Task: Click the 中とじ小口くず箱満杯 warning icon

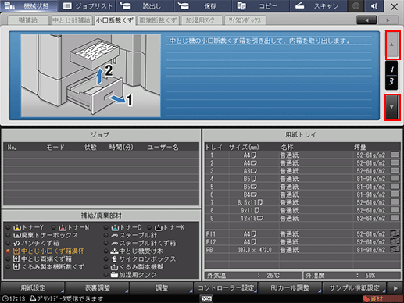Action: 16,251
